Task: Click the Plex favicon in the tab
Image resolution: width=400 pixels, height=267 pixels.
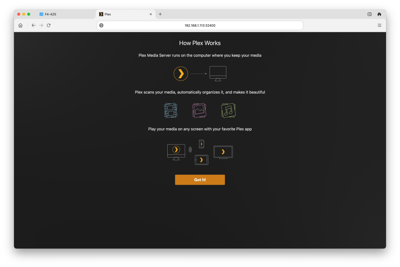Action: click(x=101, y=14)
